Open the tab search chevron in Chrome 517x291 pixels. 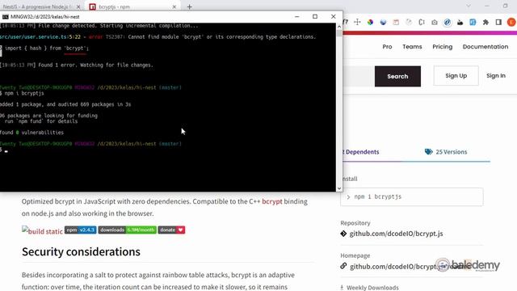[x=469, y=6]
